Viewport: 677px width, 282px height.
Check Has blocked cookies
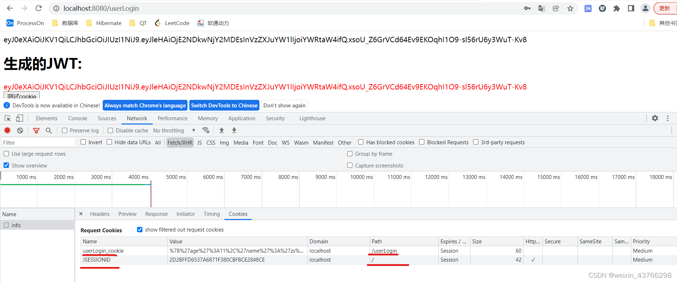[361, 142]
